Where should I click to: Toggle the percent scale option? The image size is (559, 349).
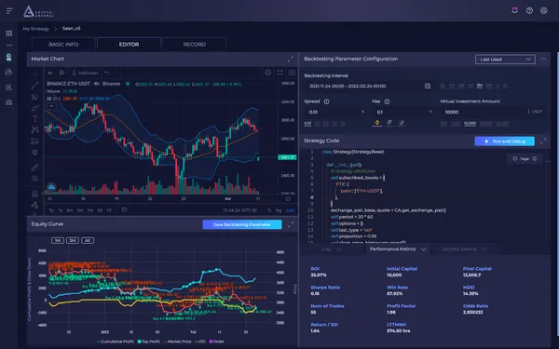click(269, 210)
